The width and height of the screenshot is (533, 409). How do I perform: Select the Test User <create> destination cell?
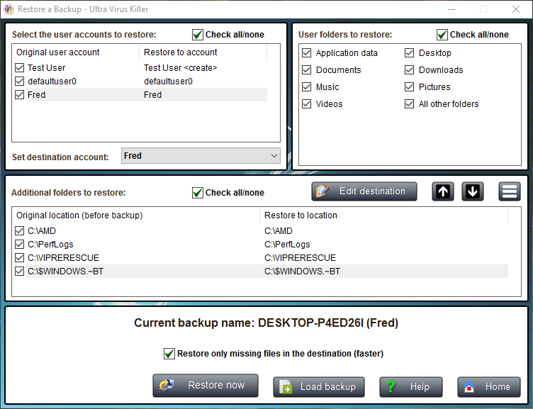pos(181,67)
